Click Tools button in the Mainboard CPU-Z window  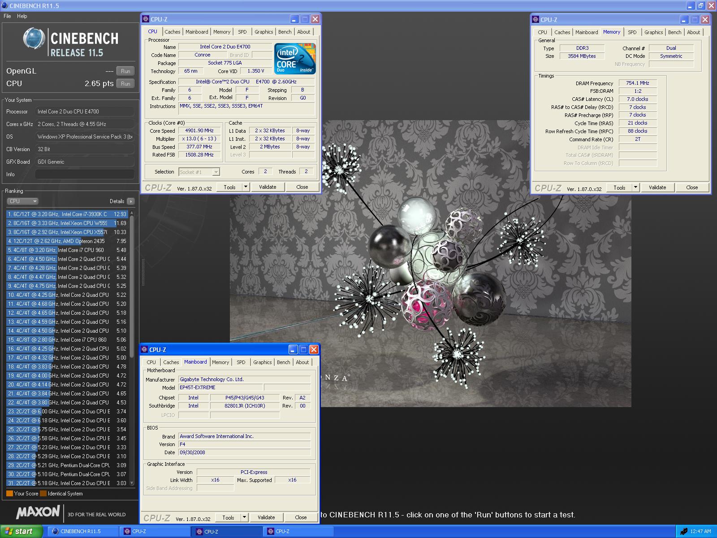[228, 517]
